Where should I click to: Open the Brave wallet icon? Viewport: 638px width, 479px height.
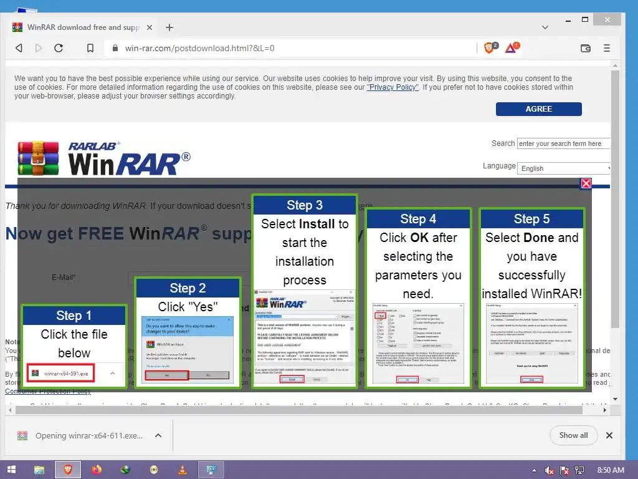coord(586,48)
